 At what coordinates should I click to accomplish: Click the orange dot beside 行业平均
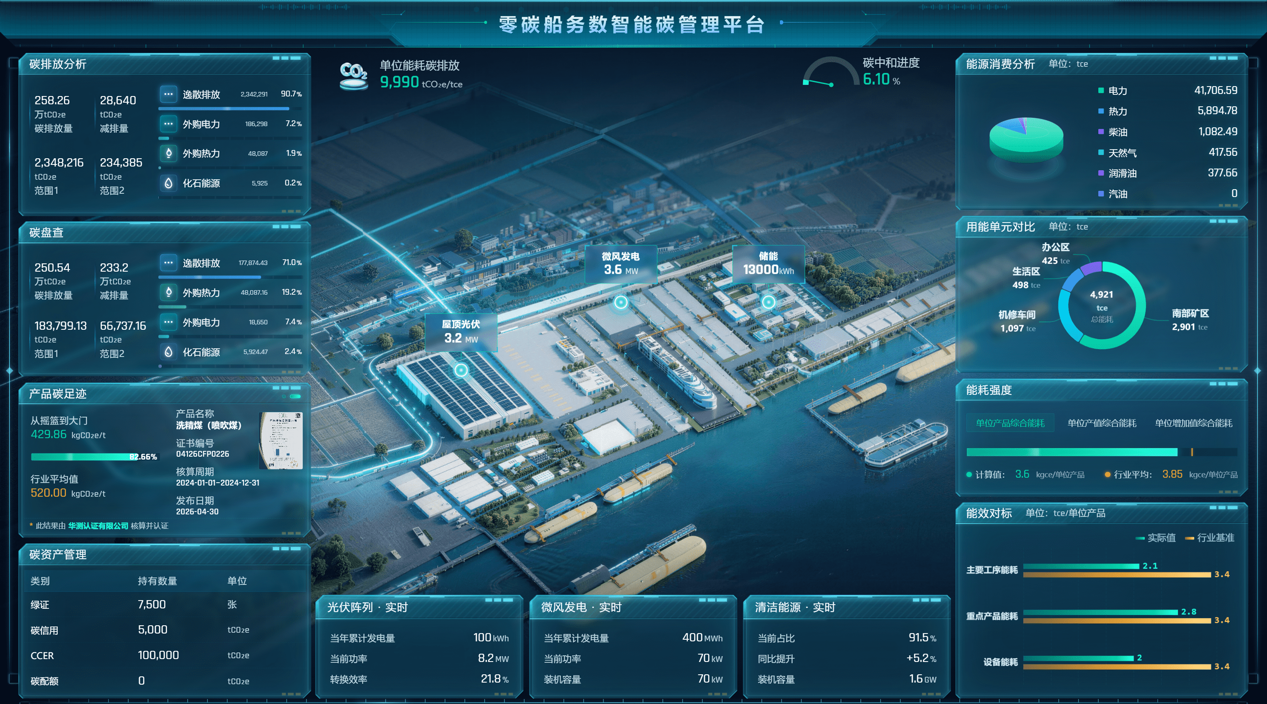(x=1107, y=474)
